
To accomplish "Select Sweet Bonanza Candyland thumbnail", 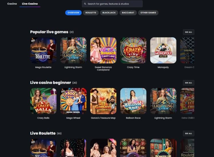I will coord(103,50).
